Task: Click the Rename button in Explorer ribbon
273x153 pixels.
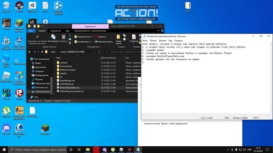Action: pos(104,42)
